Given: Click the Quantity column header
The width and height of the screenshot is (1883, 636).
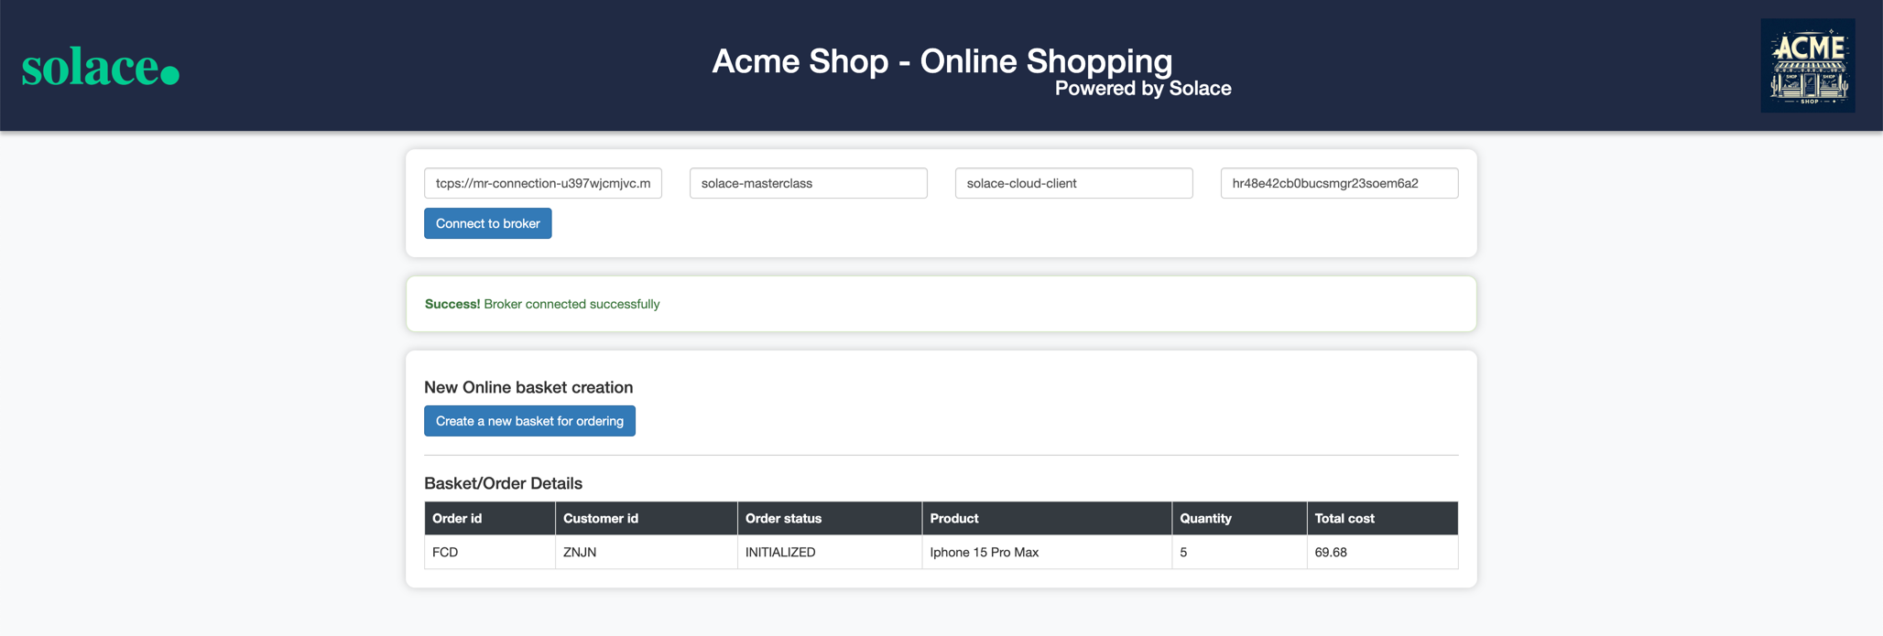Looking at the screenshot, I should pyautogui.click(x=1205, y=518).
